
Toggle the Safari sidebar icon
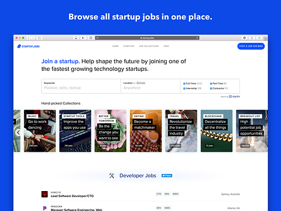[x=39, y=38]
